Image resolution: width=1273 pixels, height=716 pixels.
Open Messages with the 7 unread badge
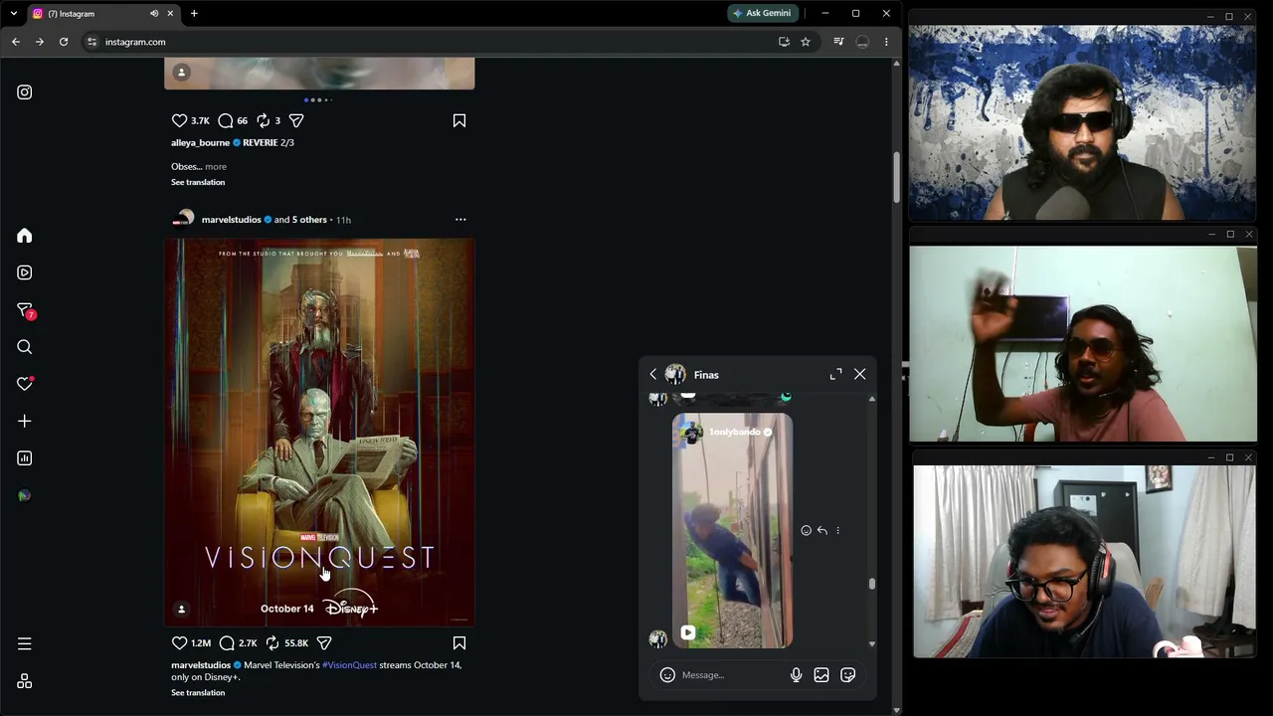25,310
